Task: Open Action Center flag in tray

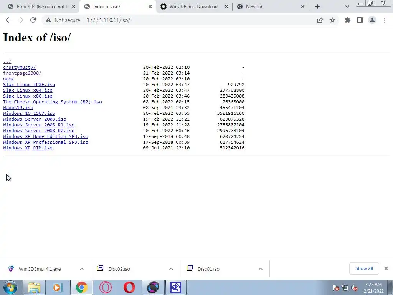Action: click(336, 288)
